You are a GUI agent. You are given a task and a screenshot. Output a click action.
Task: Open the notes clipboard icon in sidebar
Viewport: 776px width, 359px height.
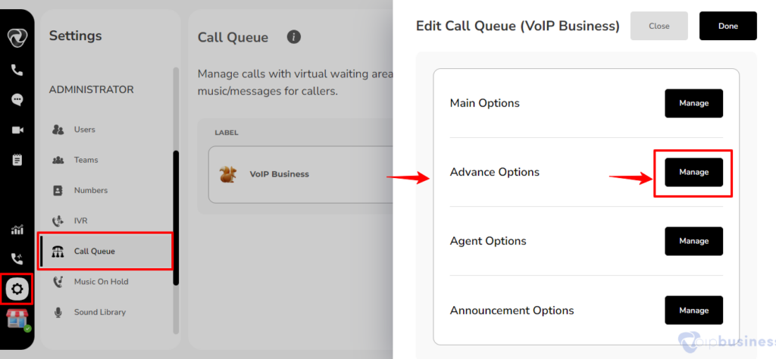point(17,160)
